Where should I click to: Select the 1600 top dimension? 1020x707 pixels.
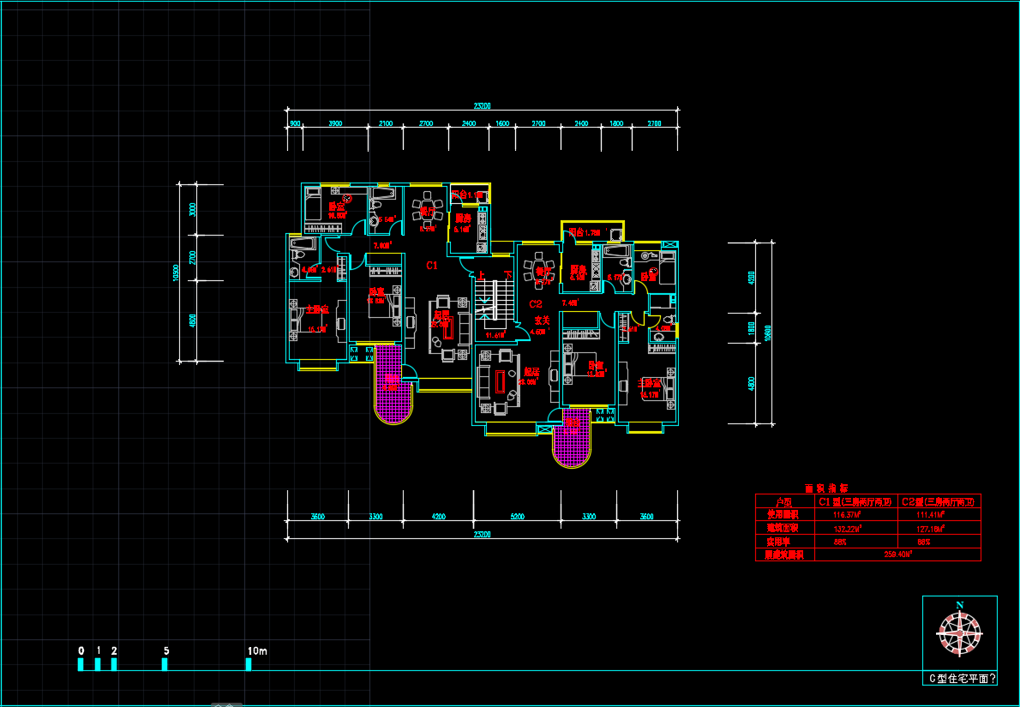click(x=502, y=123)
